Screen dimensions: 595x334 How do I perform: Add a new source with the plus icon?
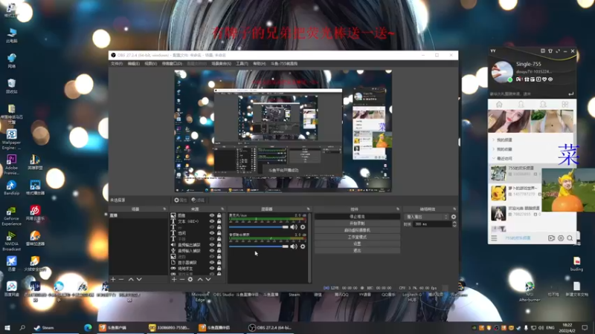[x=174, y=280]
